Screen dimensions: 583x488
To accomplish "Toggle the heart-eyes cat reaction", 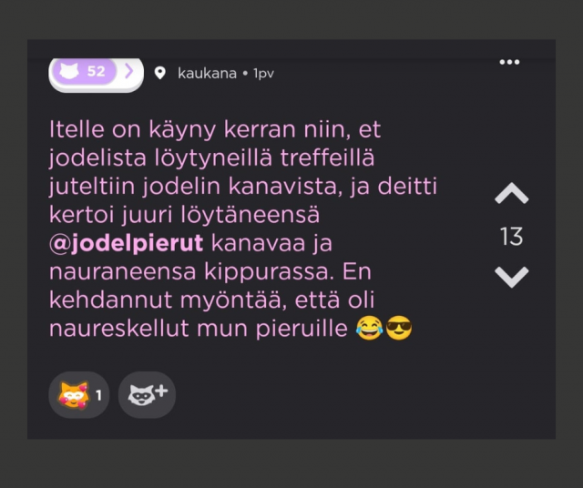I will point(79,395).
